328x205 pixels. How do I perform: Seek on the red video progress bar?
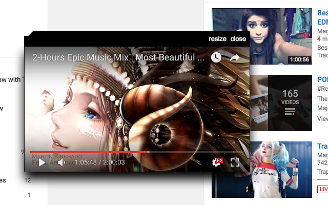click(x=137, y=152)
